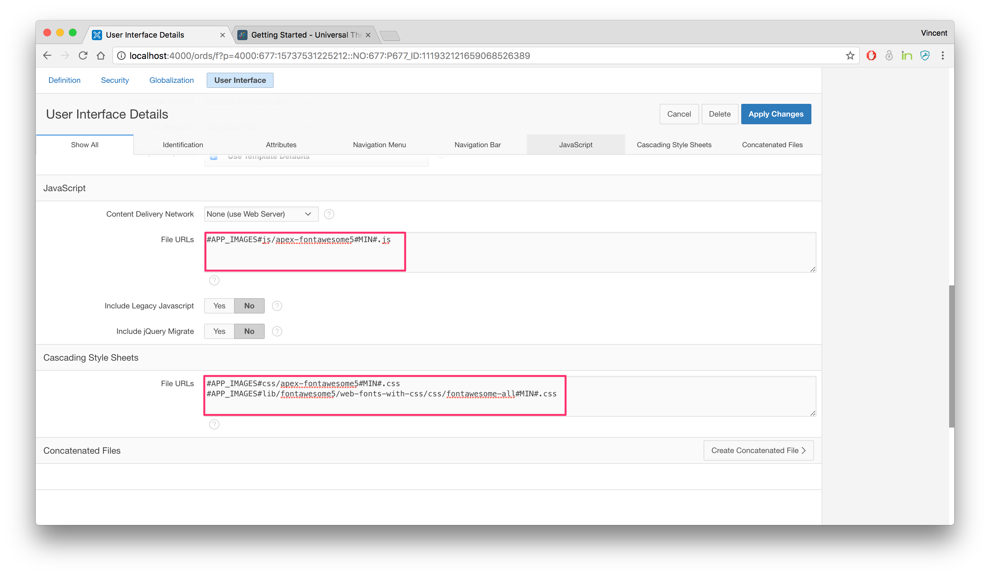Click the red shield extension icon
Viewport: 990px width, 576px height.
[871, 56]
